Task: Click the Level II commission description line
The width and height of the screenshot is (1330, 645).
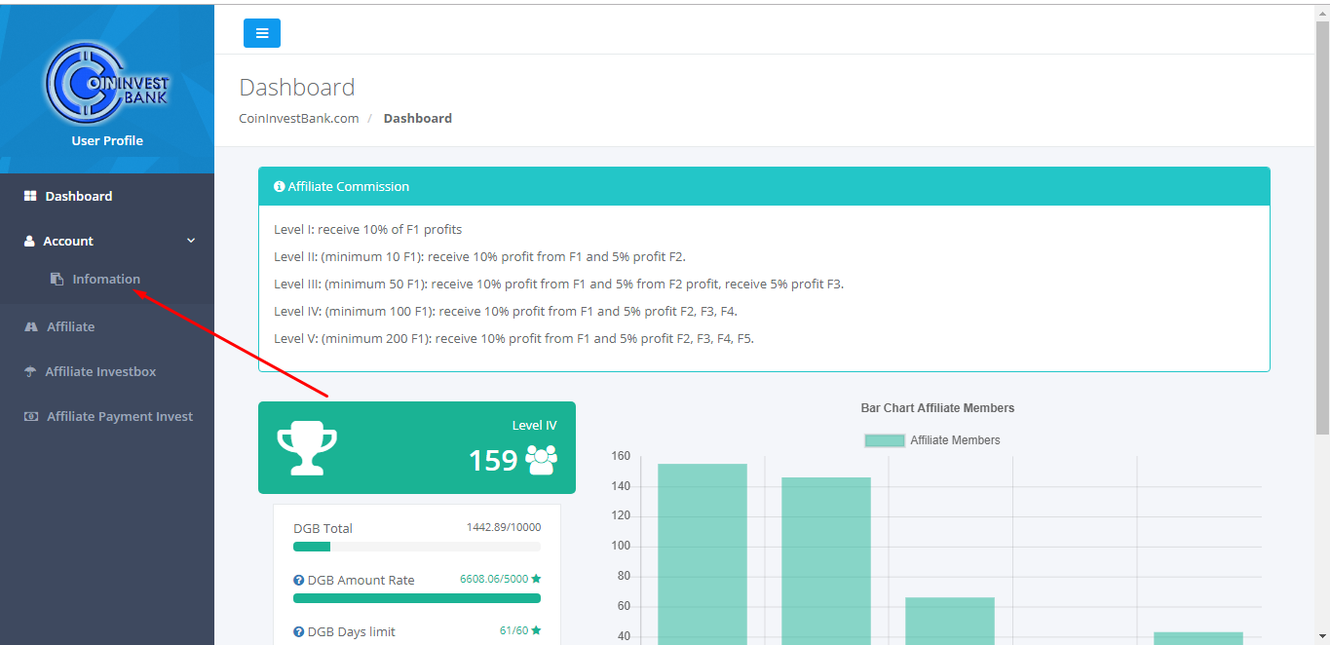Action: coord(479,257)
